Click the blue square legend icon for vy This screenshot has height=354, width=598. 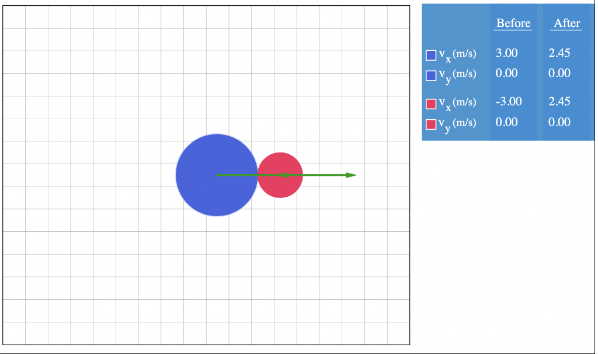430,75
